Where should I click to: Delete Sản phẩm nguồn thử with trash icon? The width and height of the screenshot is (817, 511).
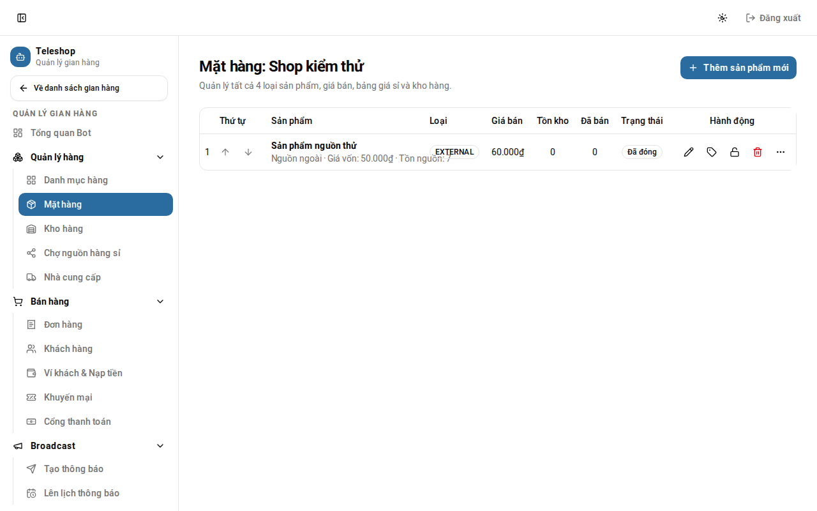pyautogui.click(x=758, y=152)
